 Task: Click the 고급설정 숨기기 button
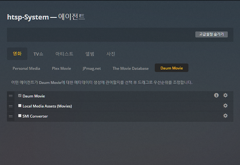(x=211, y=34)
